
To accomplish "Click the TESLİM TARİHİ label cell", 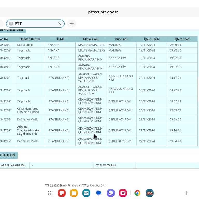I will (x=106, y=165).
